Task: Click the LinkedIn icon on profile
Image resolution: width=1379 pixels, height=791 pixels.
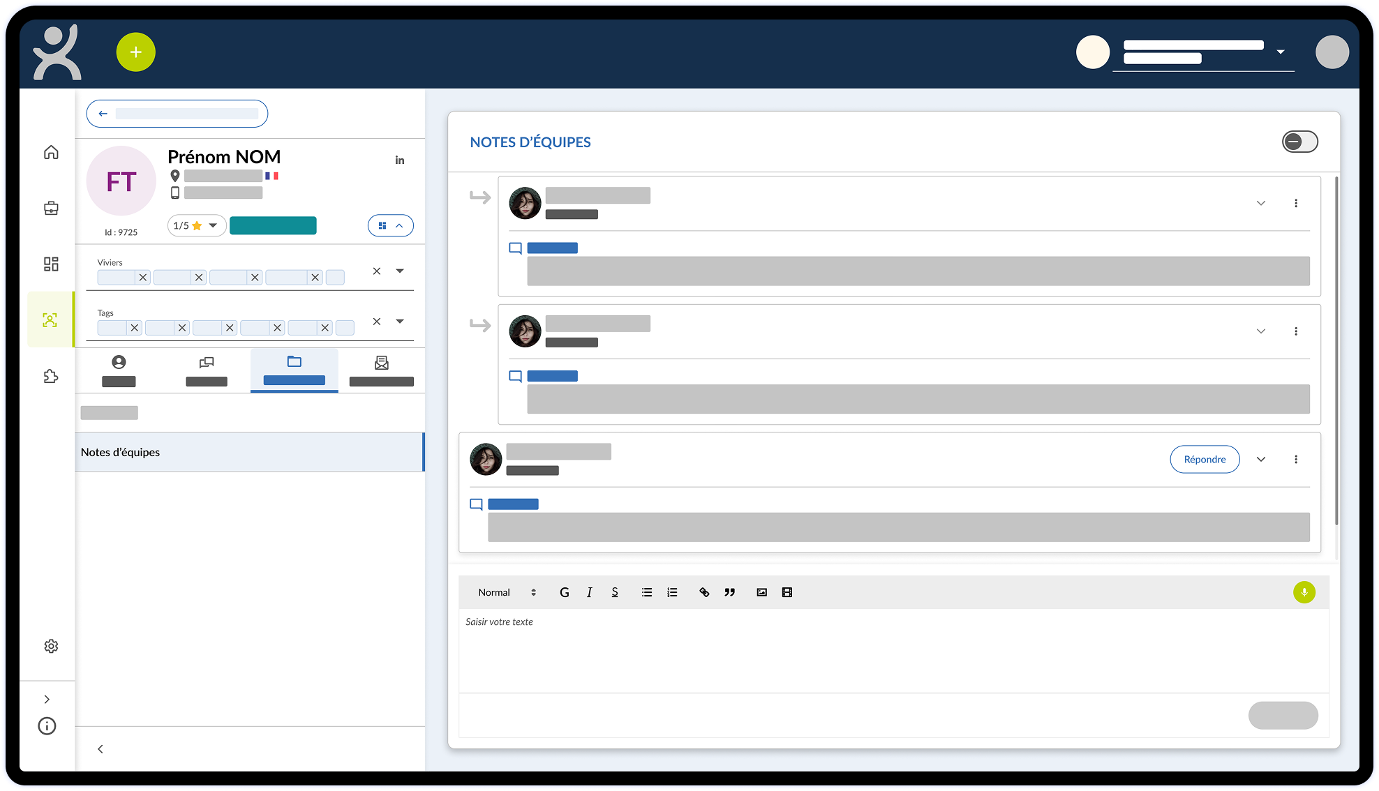Action: tap(400, 160)
